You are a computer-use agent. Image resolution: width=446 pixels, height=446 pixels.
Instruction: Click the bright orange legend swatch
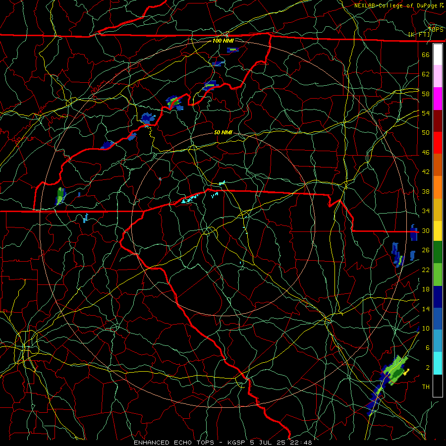[x=438, y=187]
